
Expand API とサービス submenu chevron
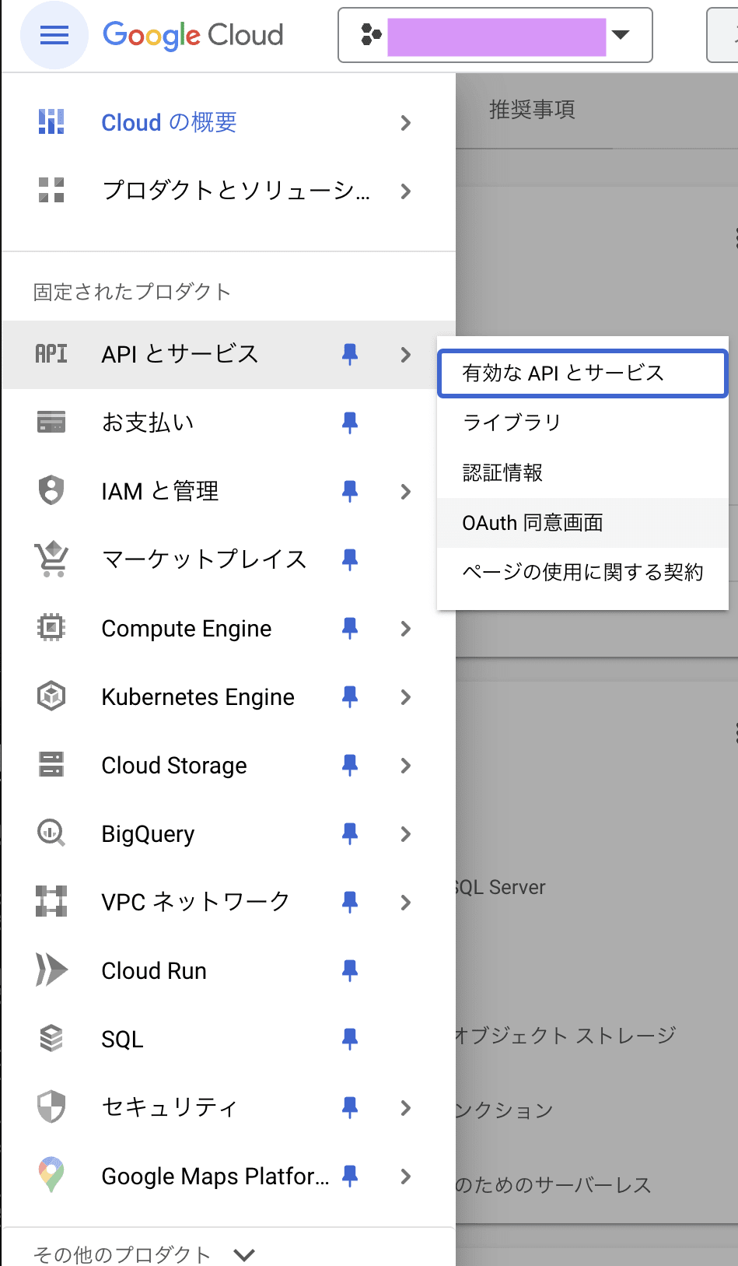[405, 355]
